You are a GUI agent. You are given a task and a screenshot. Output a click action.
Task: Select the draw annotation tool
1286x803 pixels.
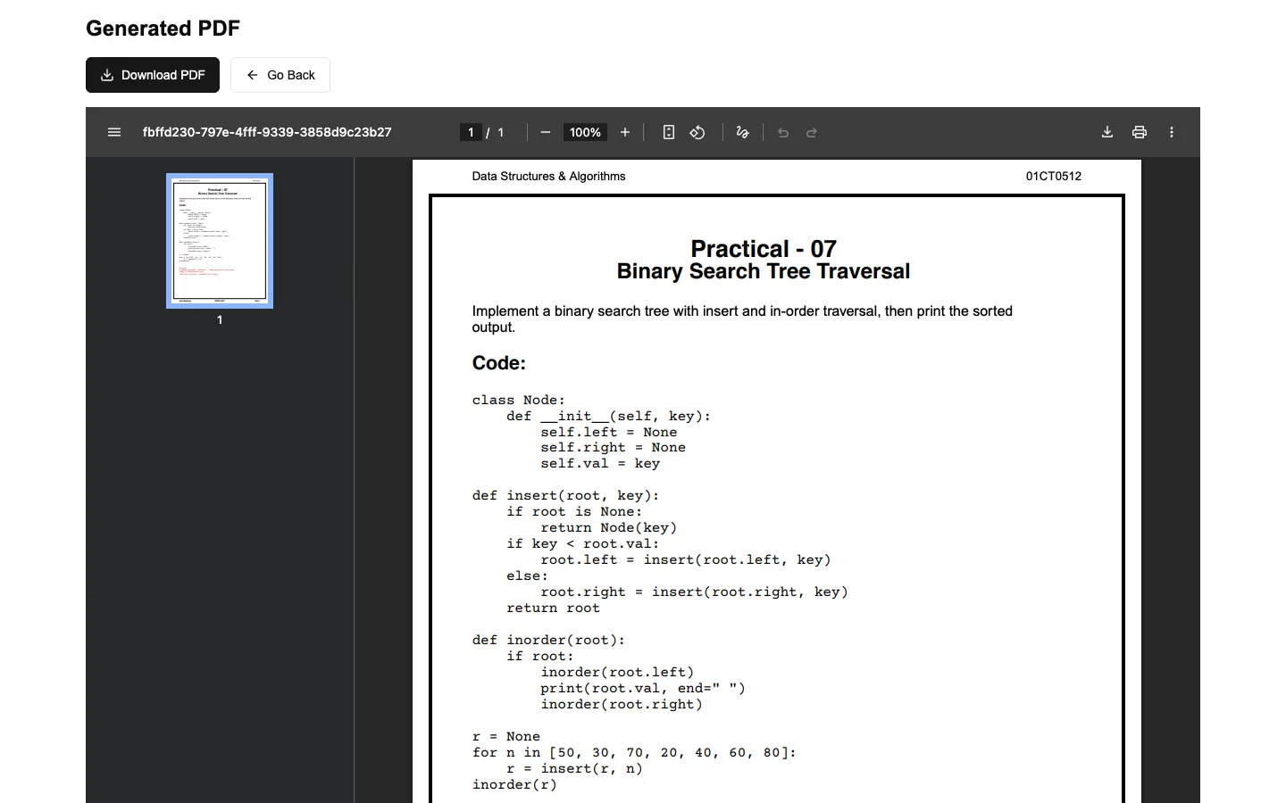tap(742, 132)
